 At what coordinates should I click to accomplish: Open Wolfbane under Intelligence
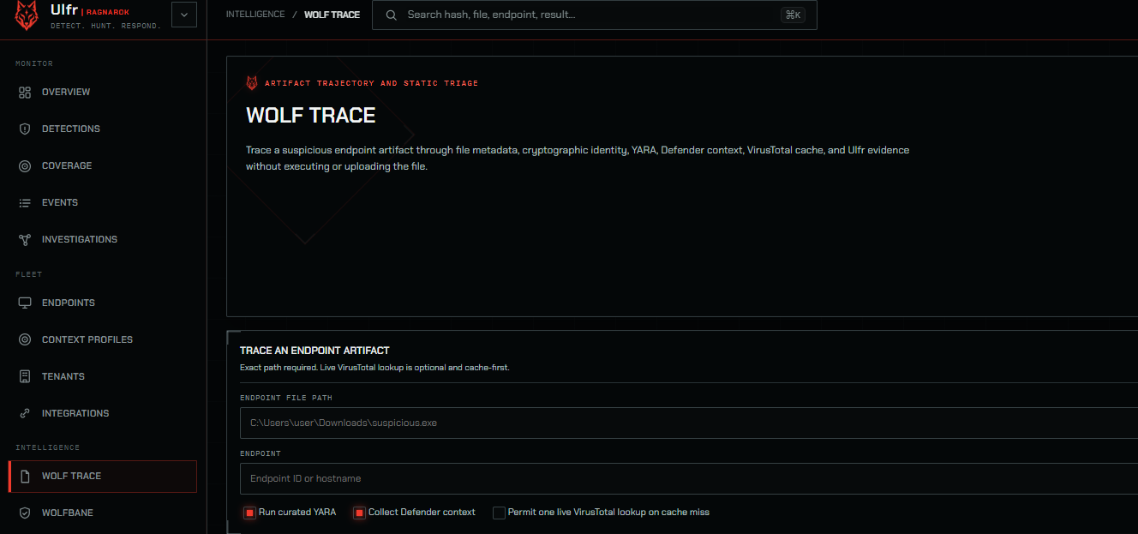click(103, 513)
